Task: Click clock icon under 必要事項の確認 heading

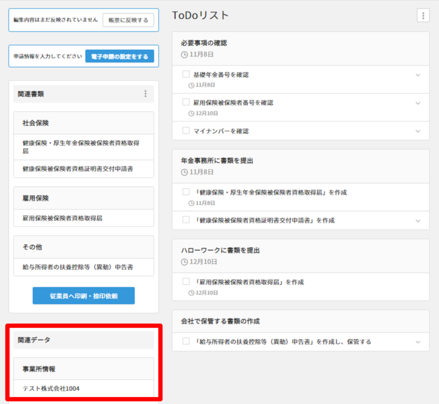Action: (x=185, y=54)
